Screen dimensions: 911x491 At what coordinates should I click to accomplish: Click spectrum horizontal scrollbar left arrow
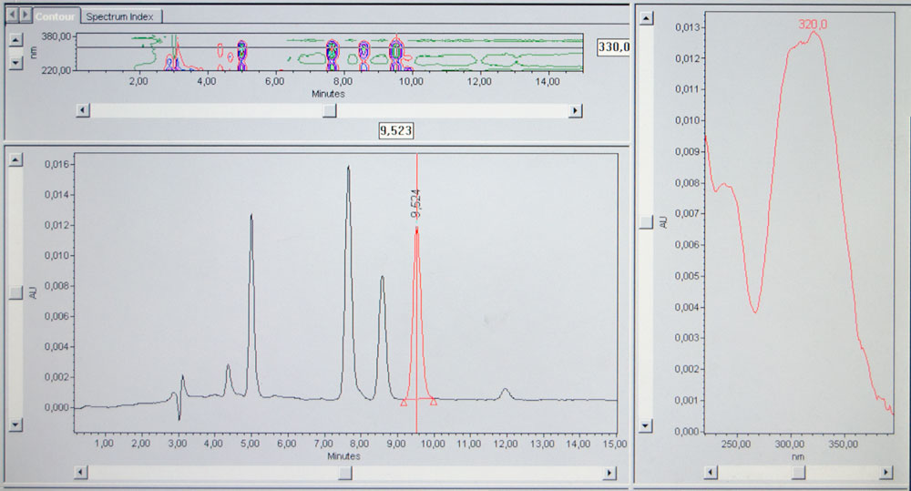pyautogui.click(x=711, y=473)
